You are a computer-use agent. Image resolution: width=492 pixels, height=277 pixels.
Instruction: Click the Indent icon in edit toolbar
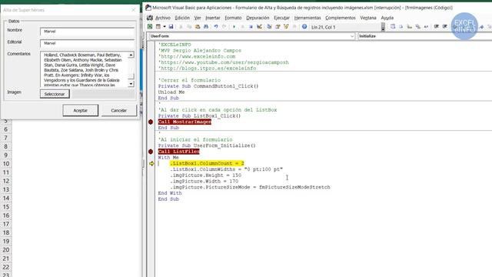(437, 27)
